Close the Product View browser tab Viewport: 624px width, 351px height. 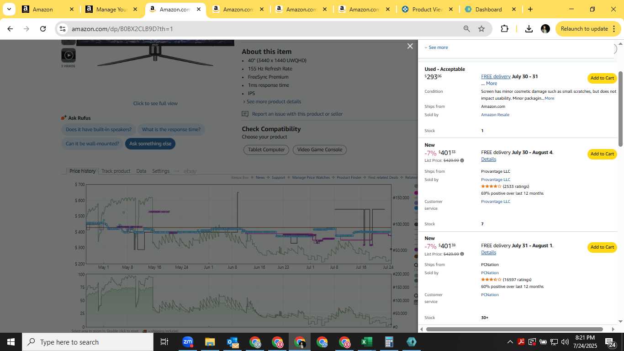pyautogui.click(x=450, y=9)
